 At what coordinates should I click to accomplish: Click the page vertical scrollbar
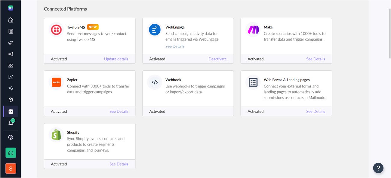390,33
